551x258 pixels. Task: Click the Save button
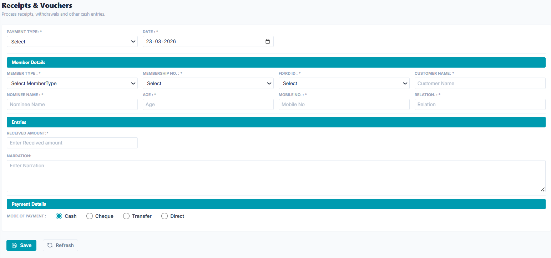tap(21, 245)
